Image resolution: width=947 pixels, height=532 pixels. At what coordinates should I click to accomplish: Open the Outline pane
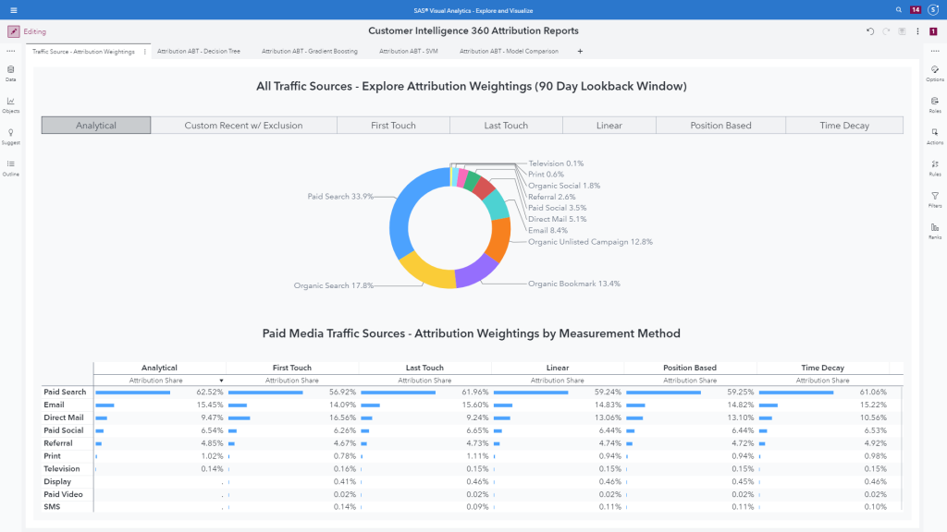click(x=11, y=166)
